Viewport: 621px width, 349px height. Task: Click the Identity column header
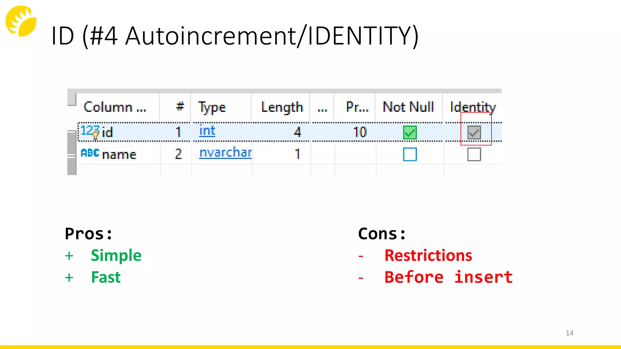pos(473,107)
